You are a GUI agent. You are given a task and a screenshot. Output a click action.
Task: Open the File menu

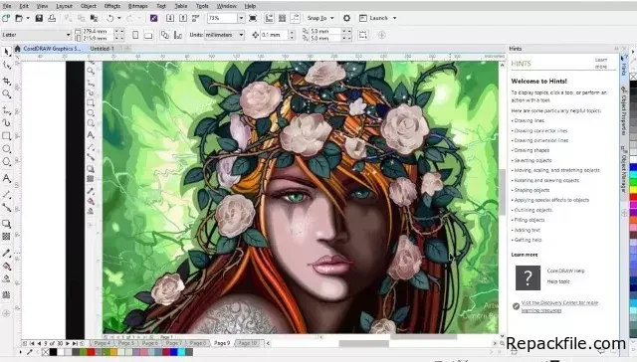click(7, 6)
